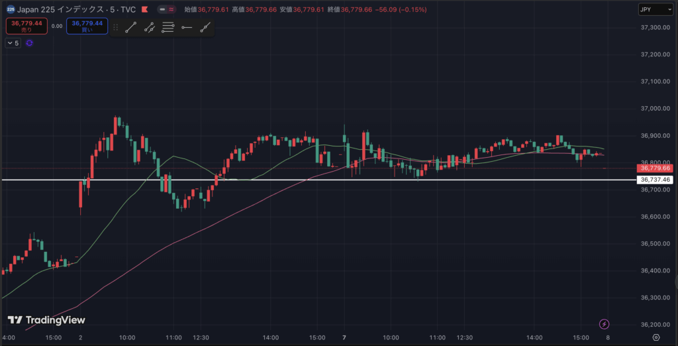Select the last diagonal ray line tool
This screenshot has height=346, width=678.
pos(205,28)
